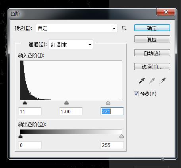Select the white point eyedropper
The image size is (181, 168).
coord(162,81)
